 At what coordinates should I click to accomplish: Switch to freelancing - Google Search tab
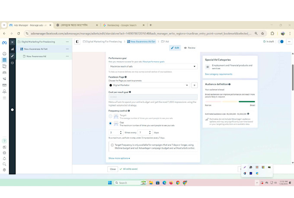[124, 25]
